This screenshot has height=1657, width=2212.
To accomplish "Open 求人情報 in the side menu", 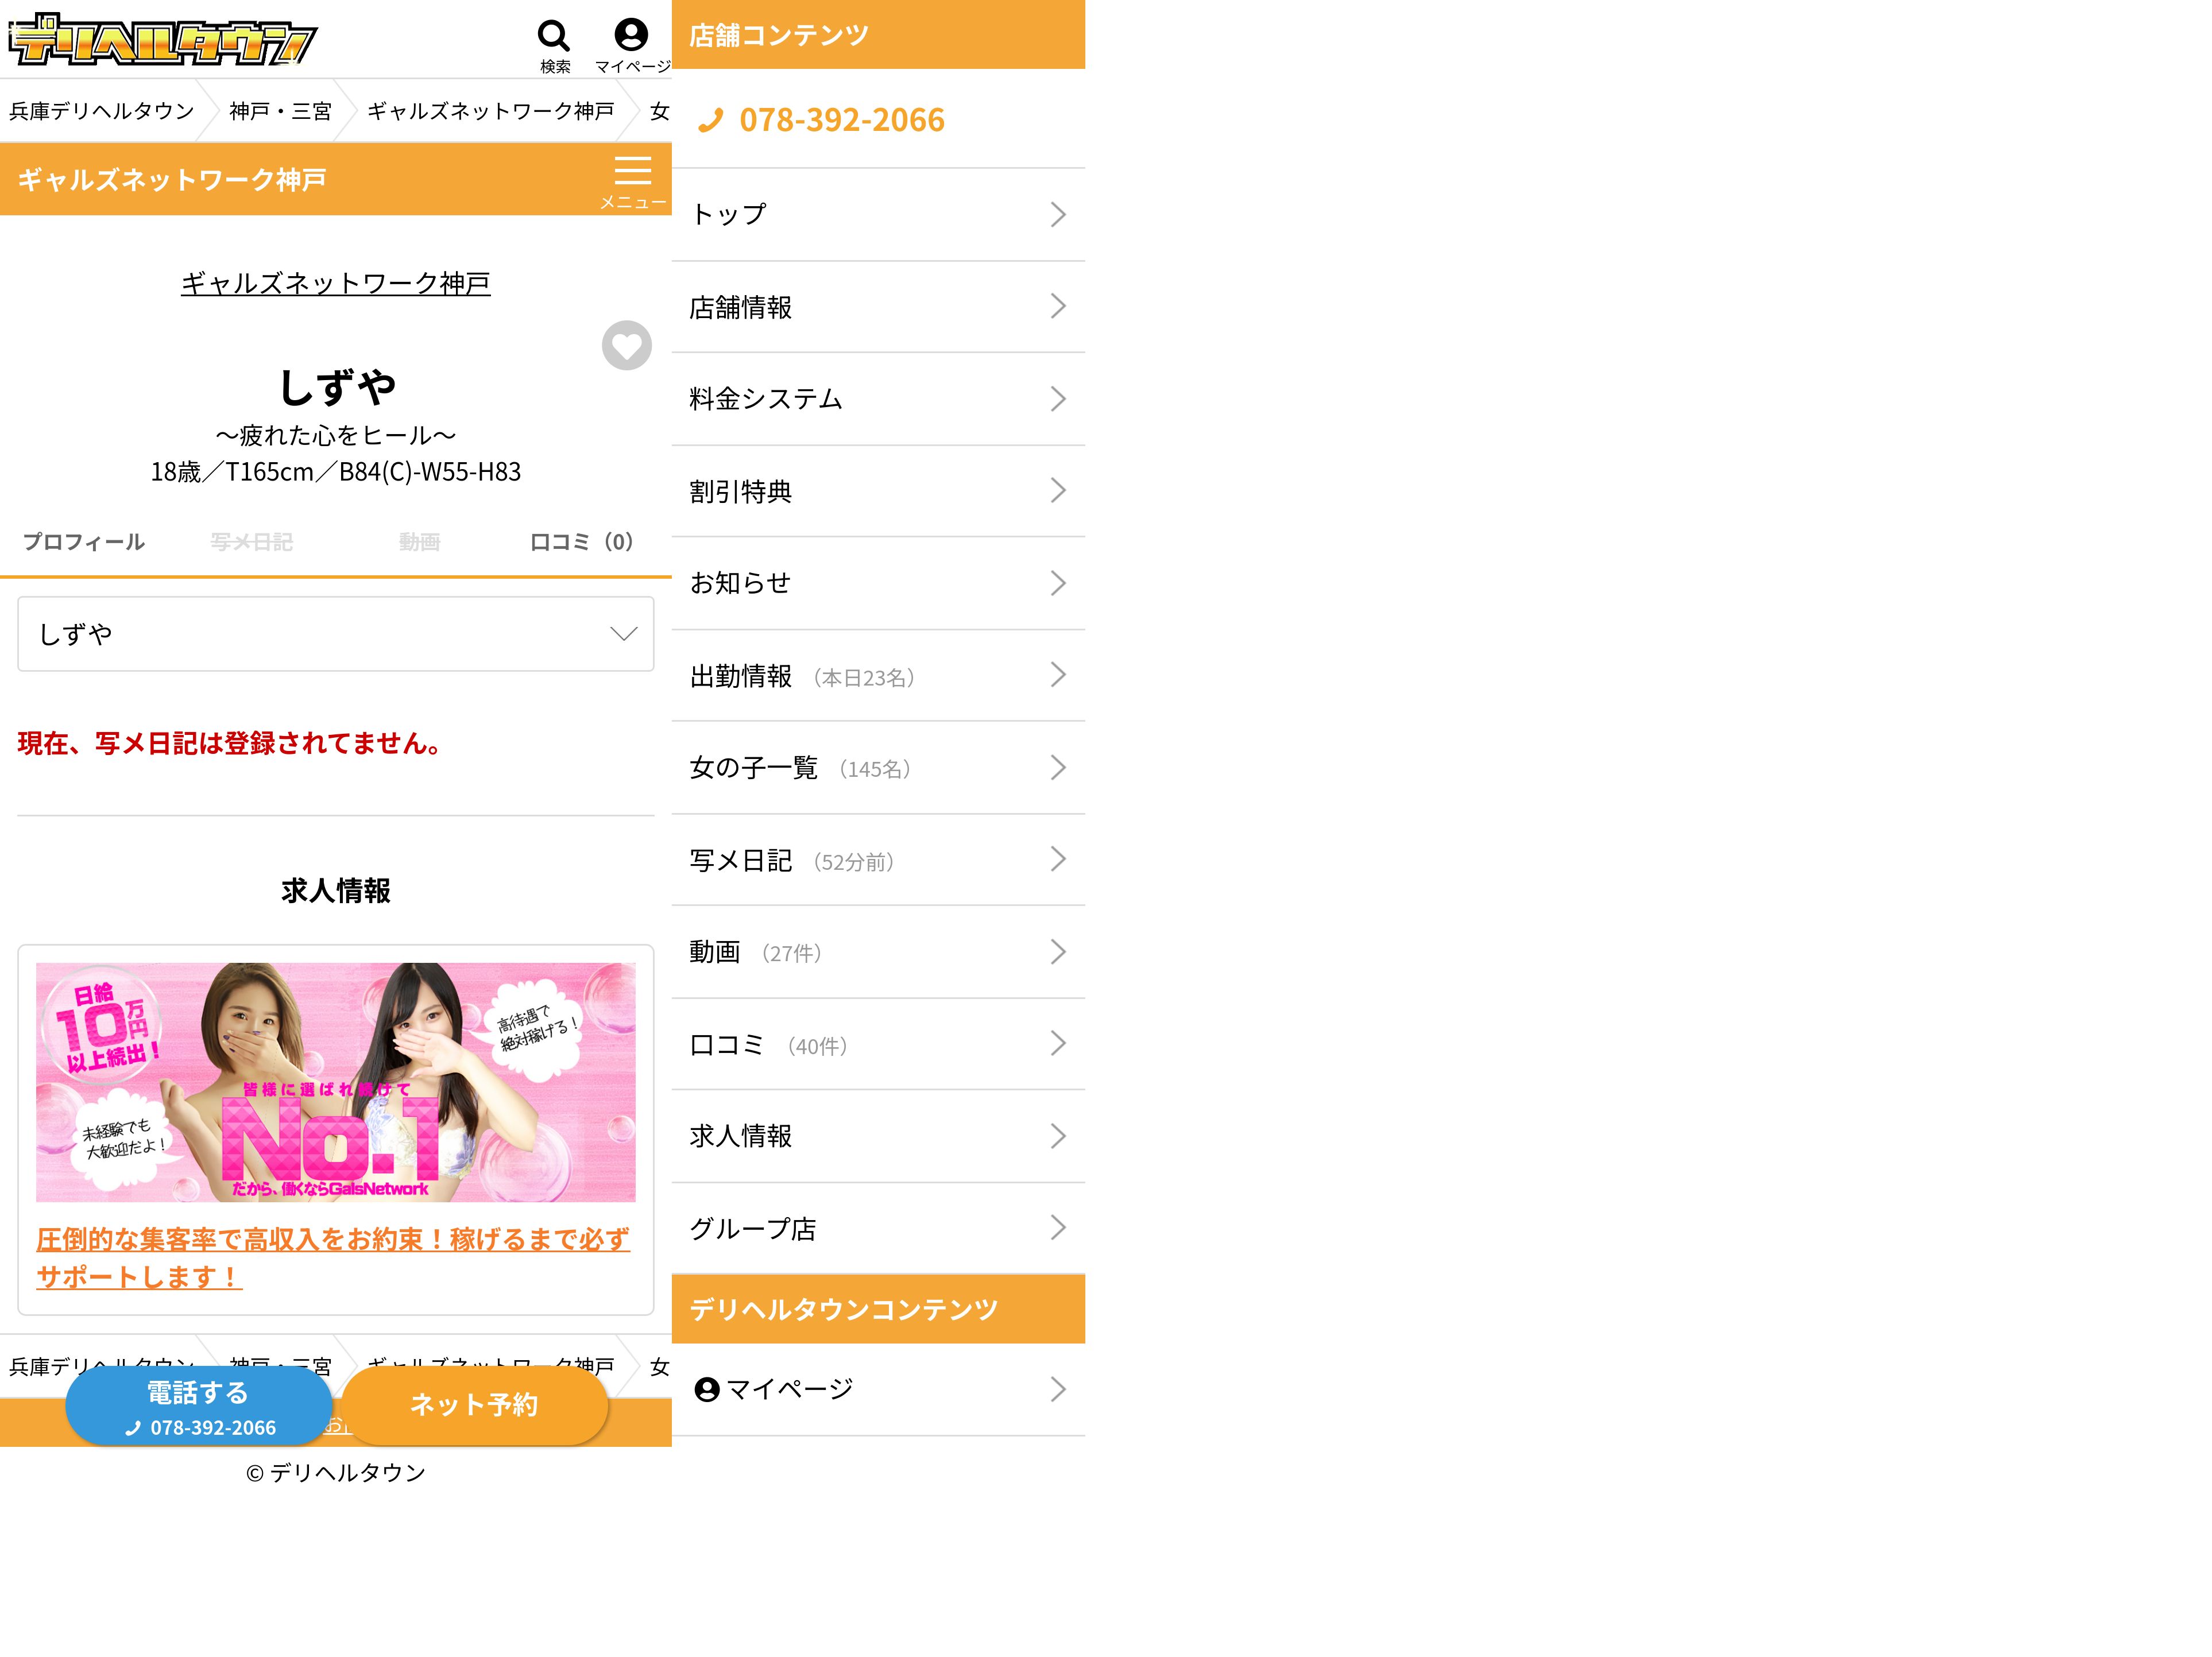I will [x=878, y=1136].
